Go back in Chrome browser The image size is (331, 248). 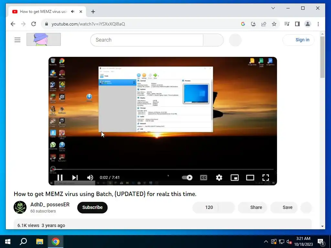click(13, 24)
